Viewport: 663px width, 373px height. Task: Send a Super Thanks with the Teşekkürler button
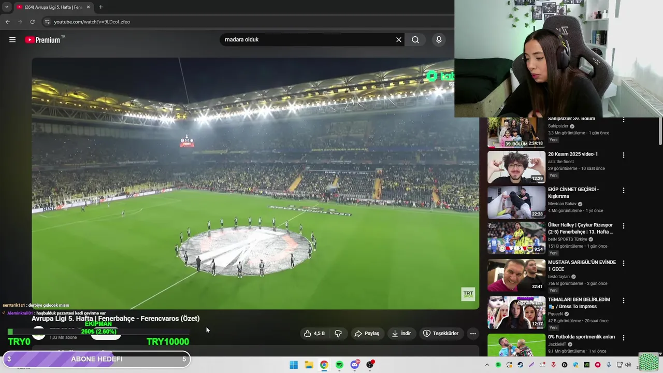point(441,334)
